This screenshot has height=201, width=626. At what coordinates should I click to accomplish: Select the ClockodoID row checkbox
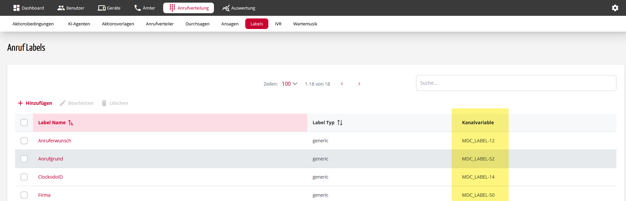click(x=24, y=177)
